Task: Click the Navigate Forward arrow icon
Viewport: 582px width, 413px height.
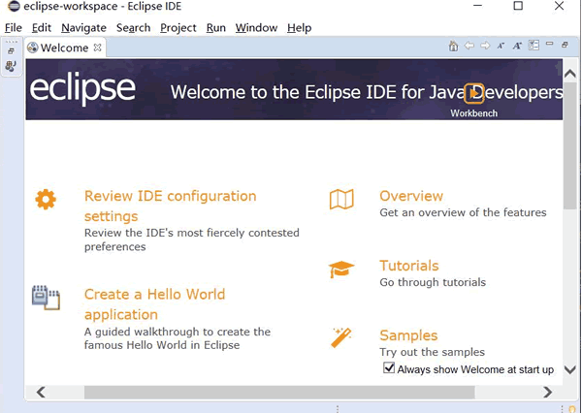Action: pos(485,46)
